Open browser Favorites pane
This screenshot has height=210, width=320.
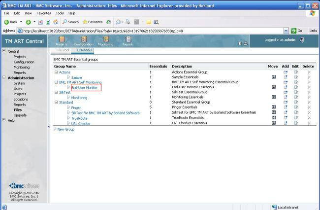(93, 22)
